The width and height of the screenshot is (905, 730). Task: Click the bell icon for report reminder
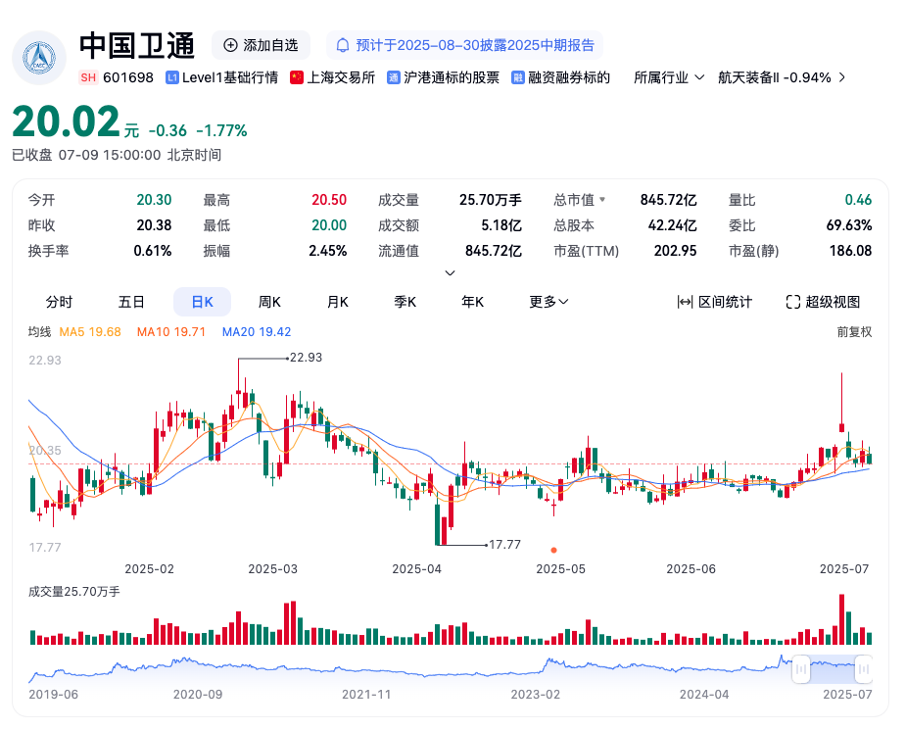343,46
